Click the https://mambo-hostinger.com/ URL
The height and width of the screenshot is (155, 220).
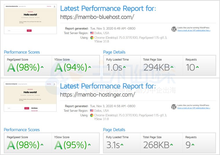click(98, 94)
